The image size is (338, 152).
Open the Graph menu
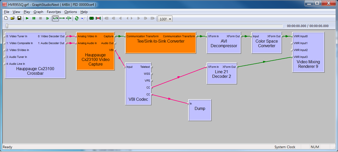click(38, 12)
